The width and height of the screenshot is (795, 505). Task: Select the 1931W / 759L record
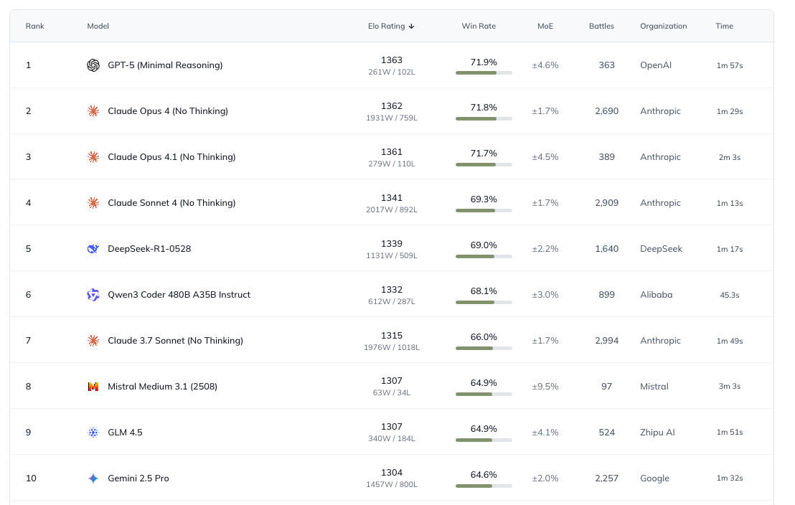tap(392, 118)
